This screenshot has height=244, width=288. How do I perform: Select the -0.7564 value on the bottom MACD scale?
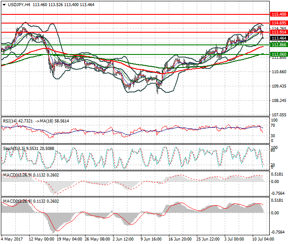coord(278,232)
